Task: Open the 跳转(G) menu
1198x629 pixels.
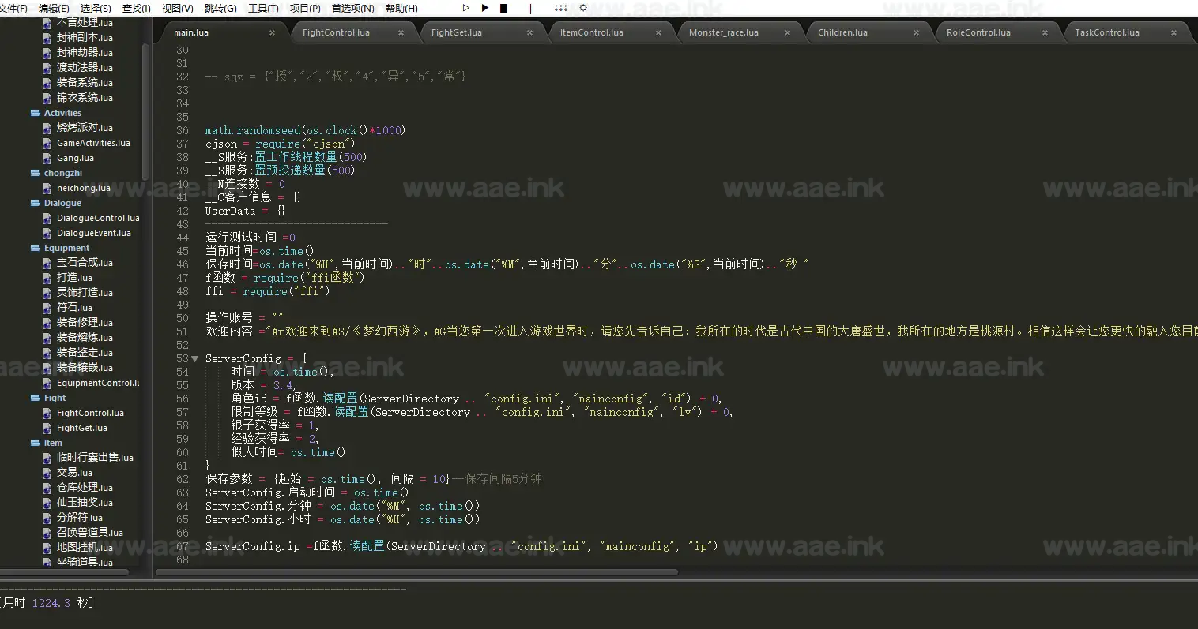Action: click(x=220, y=9)
